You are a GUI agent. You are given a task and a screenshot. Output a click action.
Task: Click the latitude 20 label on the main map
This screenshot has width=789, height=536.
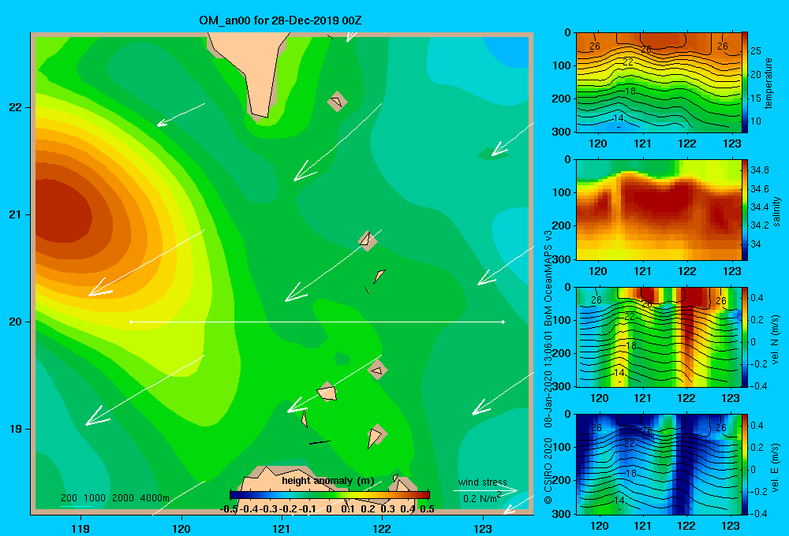(x=16, y=322)
